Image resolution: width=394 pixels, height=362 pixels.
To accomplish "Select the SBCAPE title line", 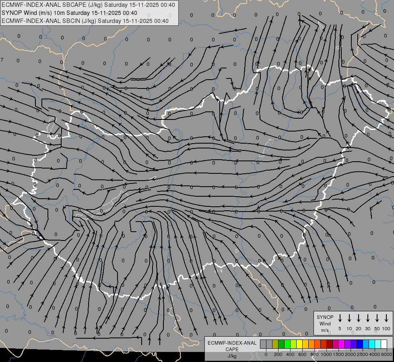I will click(x=88, y=5).
